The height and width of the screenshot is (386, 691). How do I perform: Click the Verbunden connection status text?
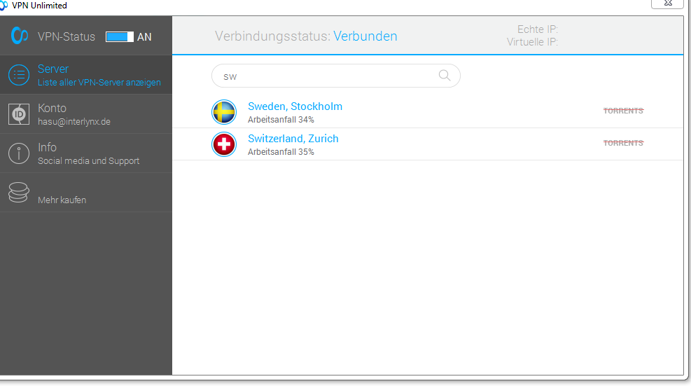(x=365, y=36)
